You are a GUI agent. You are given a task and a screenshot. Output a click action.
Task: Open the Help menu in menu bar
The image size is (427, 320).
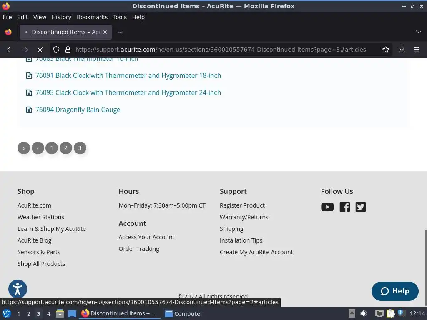138,17
